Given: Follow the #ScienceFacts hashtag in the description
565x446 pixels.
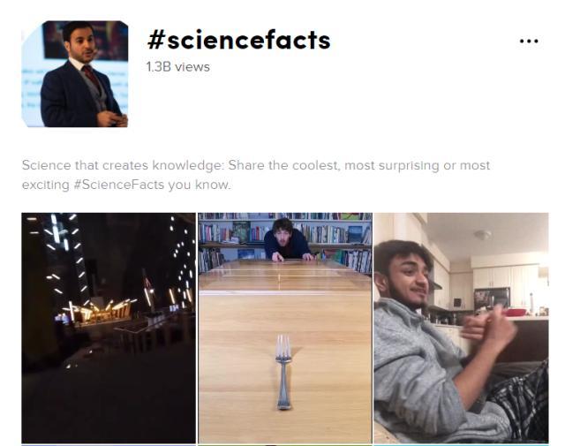Looking at the screenshot, I should pos(118,185).
